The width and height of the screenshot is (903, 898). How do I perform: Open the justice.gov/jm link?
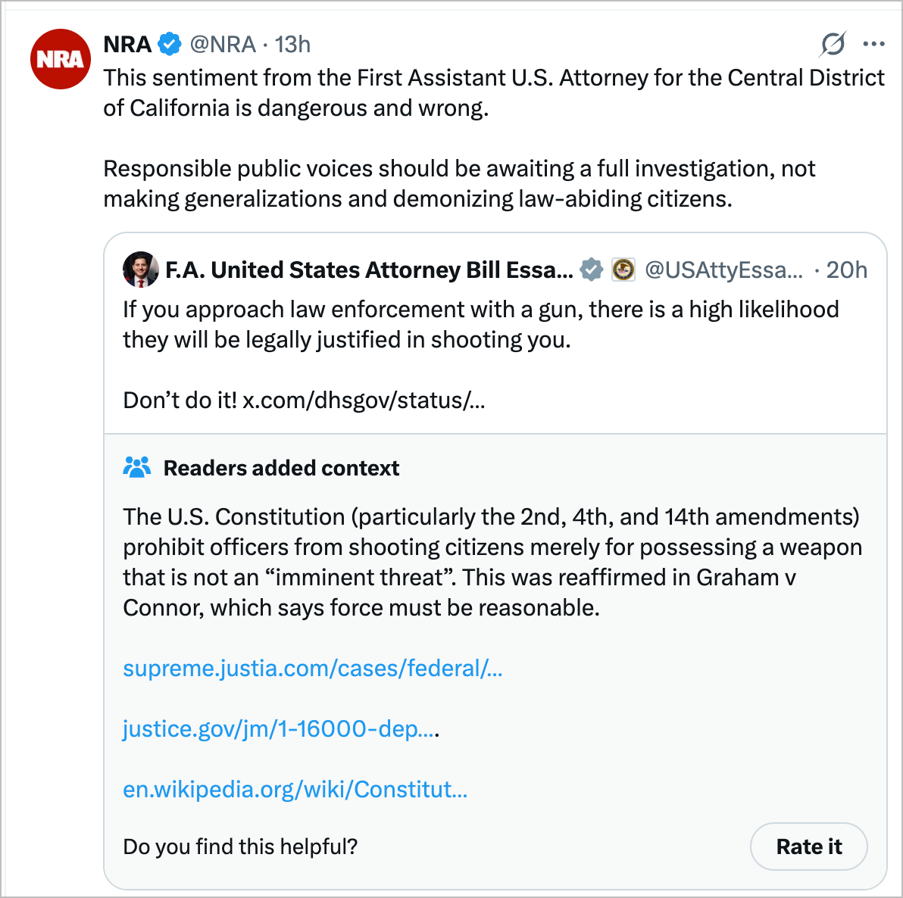click(x=279, y=729)
